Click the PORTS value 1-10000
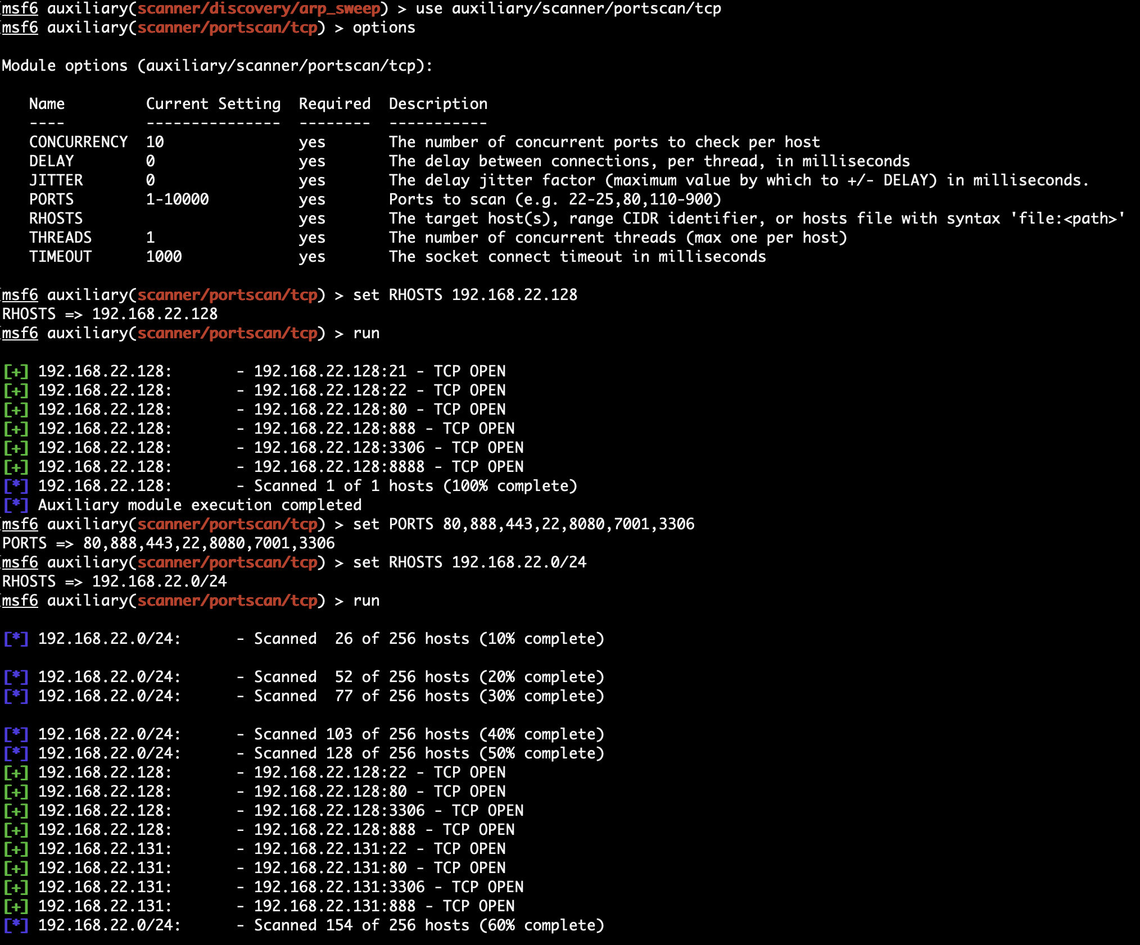 tap(177, 199)
